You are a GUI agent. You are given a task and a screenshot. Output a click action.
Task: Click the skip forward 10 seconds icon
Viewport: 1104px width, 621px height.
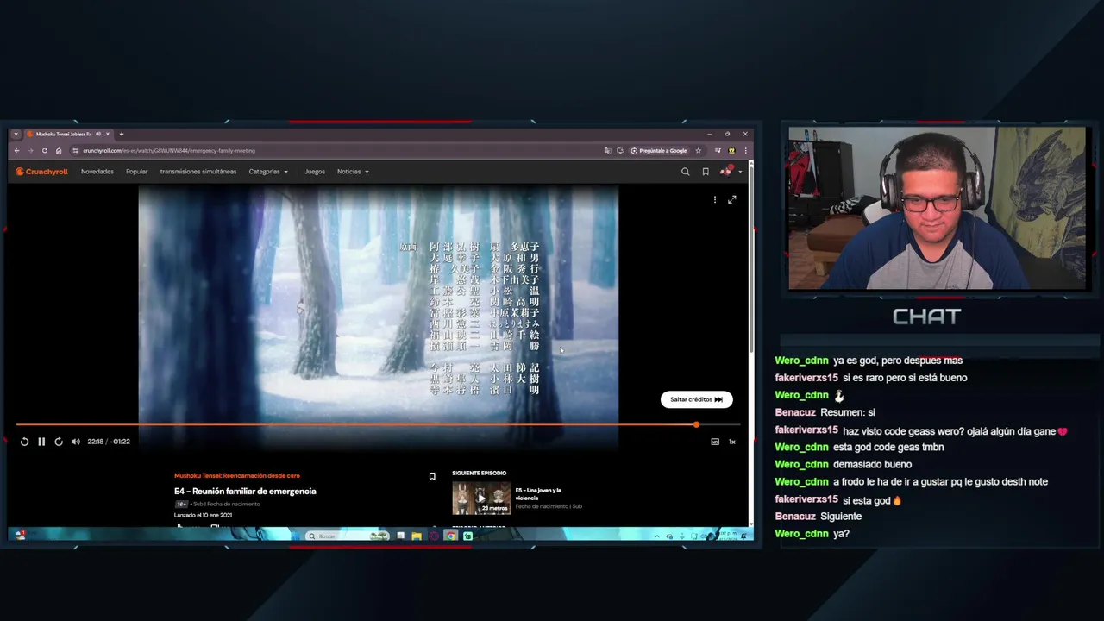(x=59, y=442)
